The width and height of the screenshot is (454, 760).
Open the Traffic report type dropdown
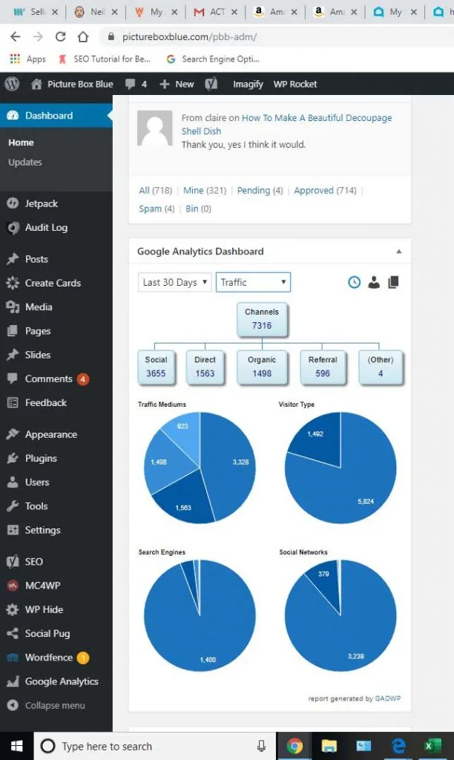tap(253, 282)
